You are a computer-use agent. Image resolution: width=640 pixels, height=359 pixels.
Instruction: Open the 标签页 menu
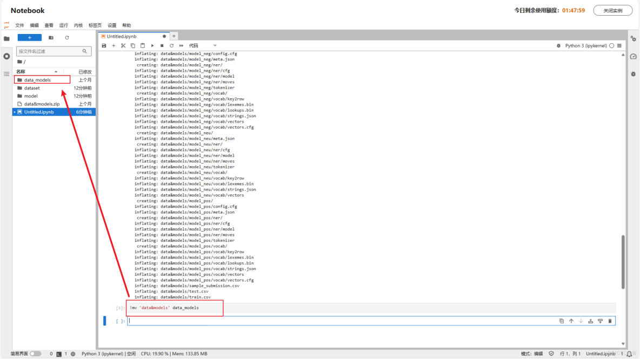tap(95, 25)
